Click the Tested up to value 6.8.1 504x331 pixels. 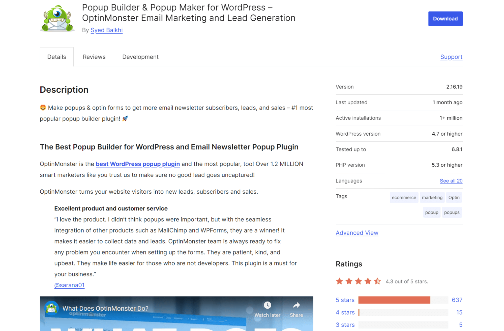point(457,149)
